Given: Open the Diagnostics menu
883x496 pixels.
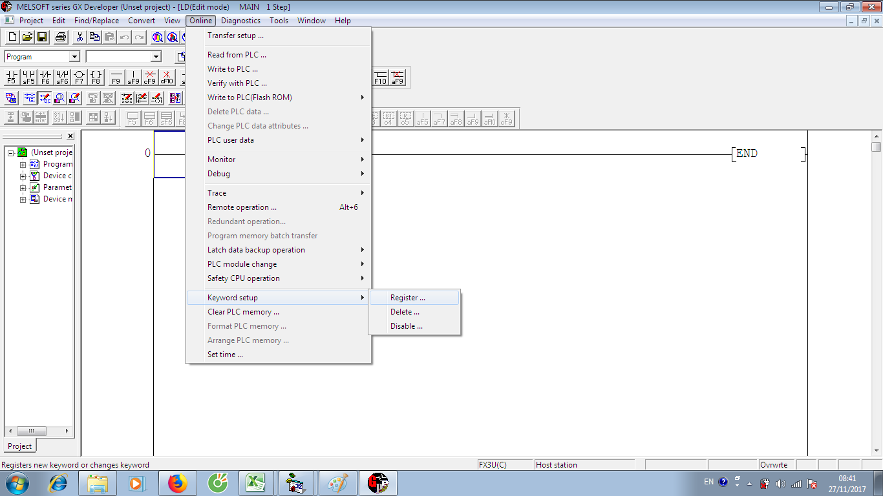Looking at the screenshot, I should [240, 21].
